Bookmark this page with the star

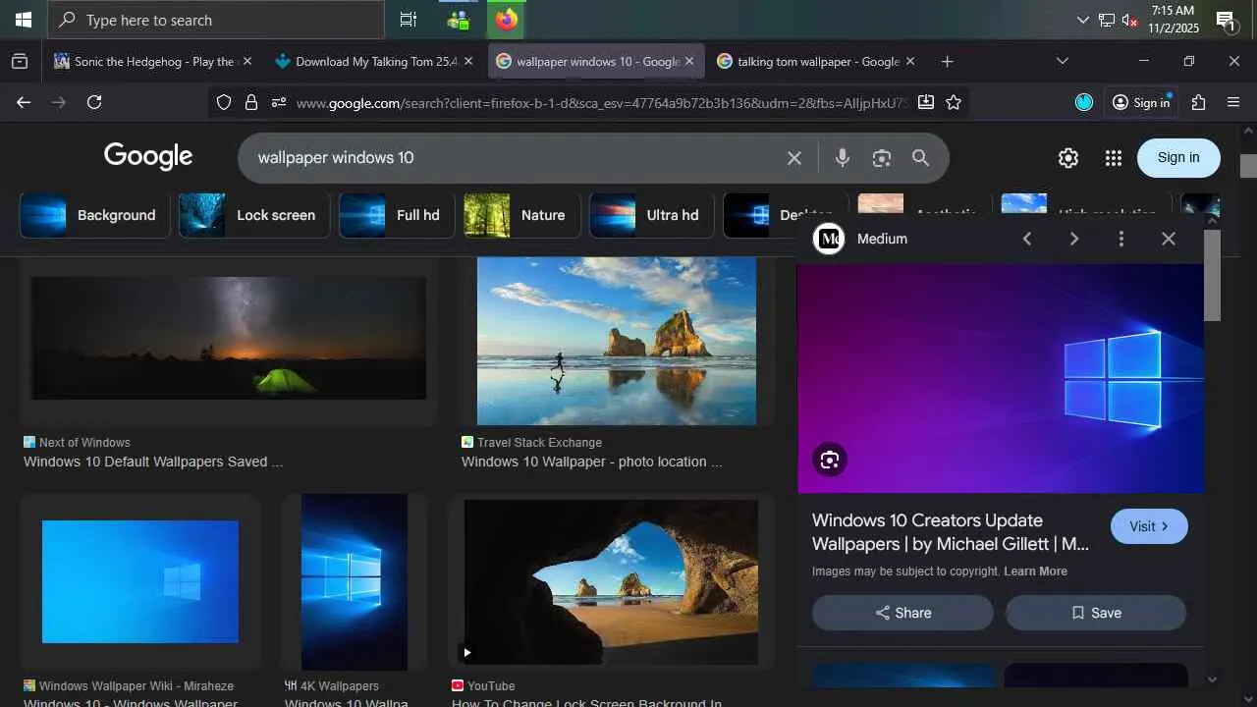(954, 102)
